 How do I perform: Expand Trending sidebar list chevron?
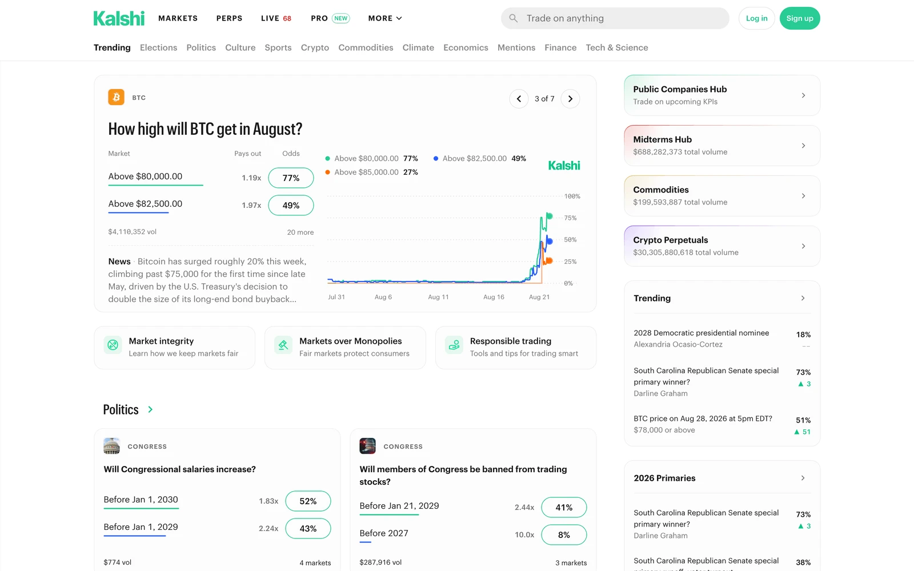[x=803, y=298]
